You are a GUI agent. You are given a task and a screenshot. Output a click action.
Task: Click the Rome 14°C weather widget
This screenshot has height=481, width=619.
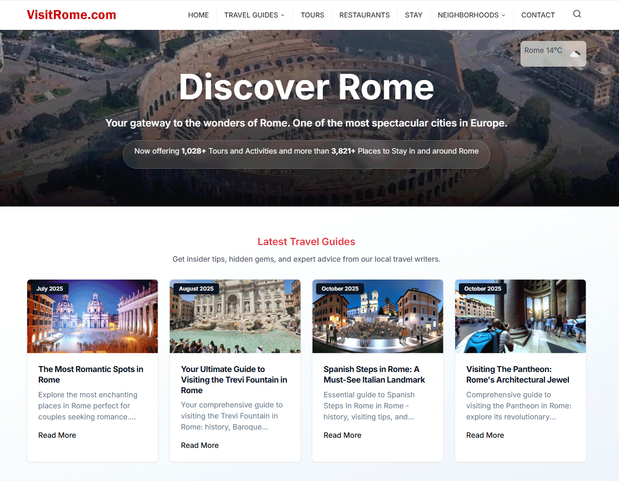(553, 54)
